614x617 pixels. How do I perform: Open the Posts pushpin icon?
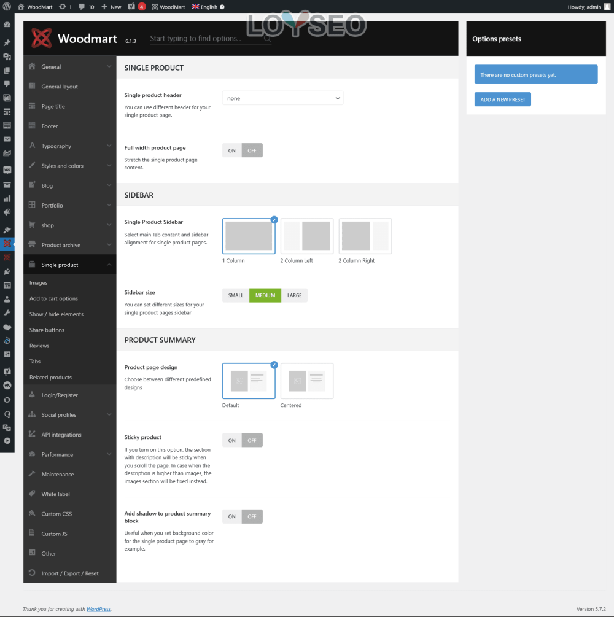pos(7,42)
